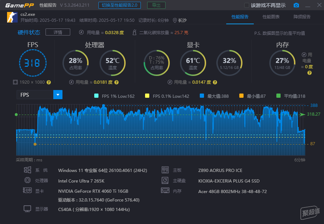Click the green average marker at the chart's left edge
Viewport: 324px width, 224px height.
tap(16, 115)
